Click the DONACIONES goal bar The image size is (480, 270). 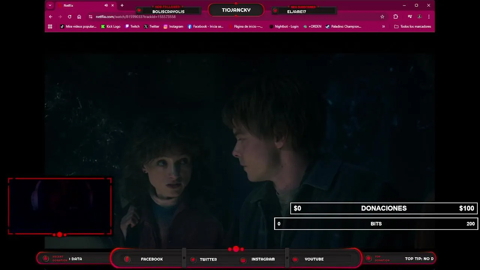coord(384,208)
